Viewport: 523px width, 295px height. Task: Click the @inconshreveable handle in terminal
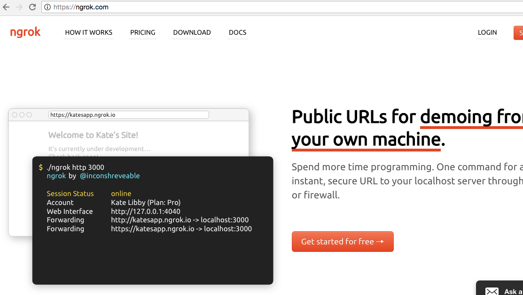(x=109, y=176)
